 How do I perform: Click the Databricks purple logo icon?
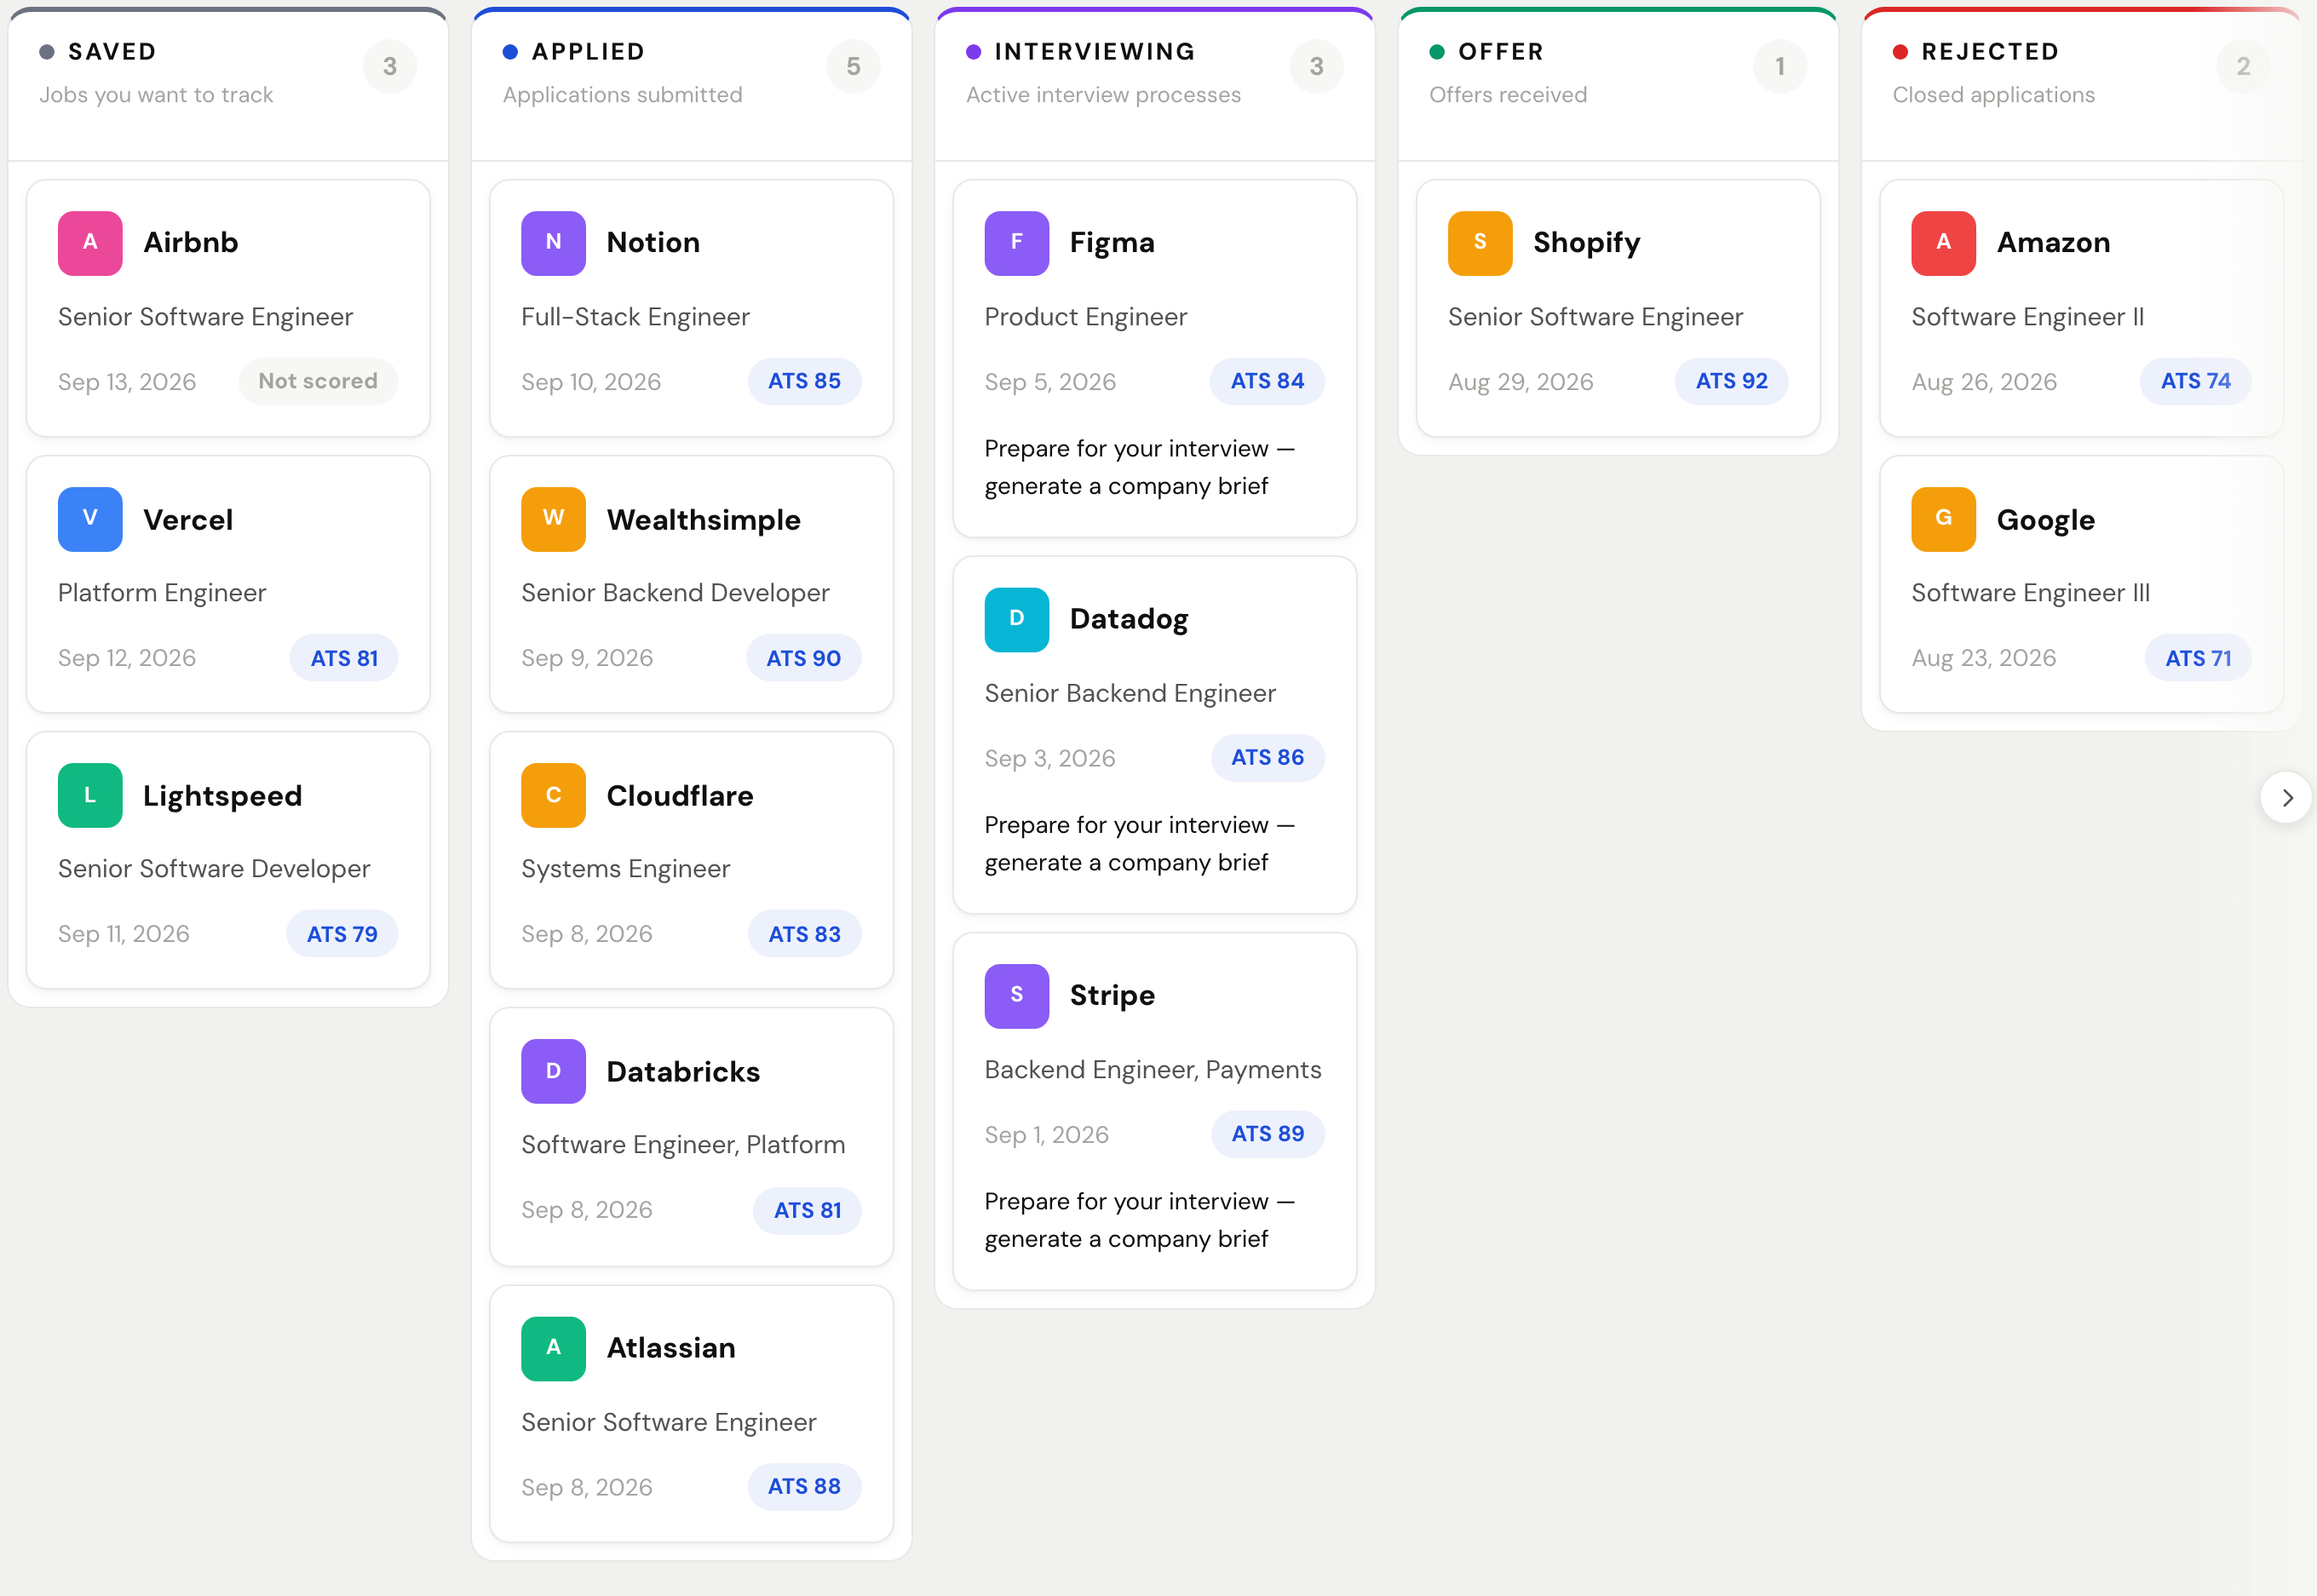[x=553, y=1071]
